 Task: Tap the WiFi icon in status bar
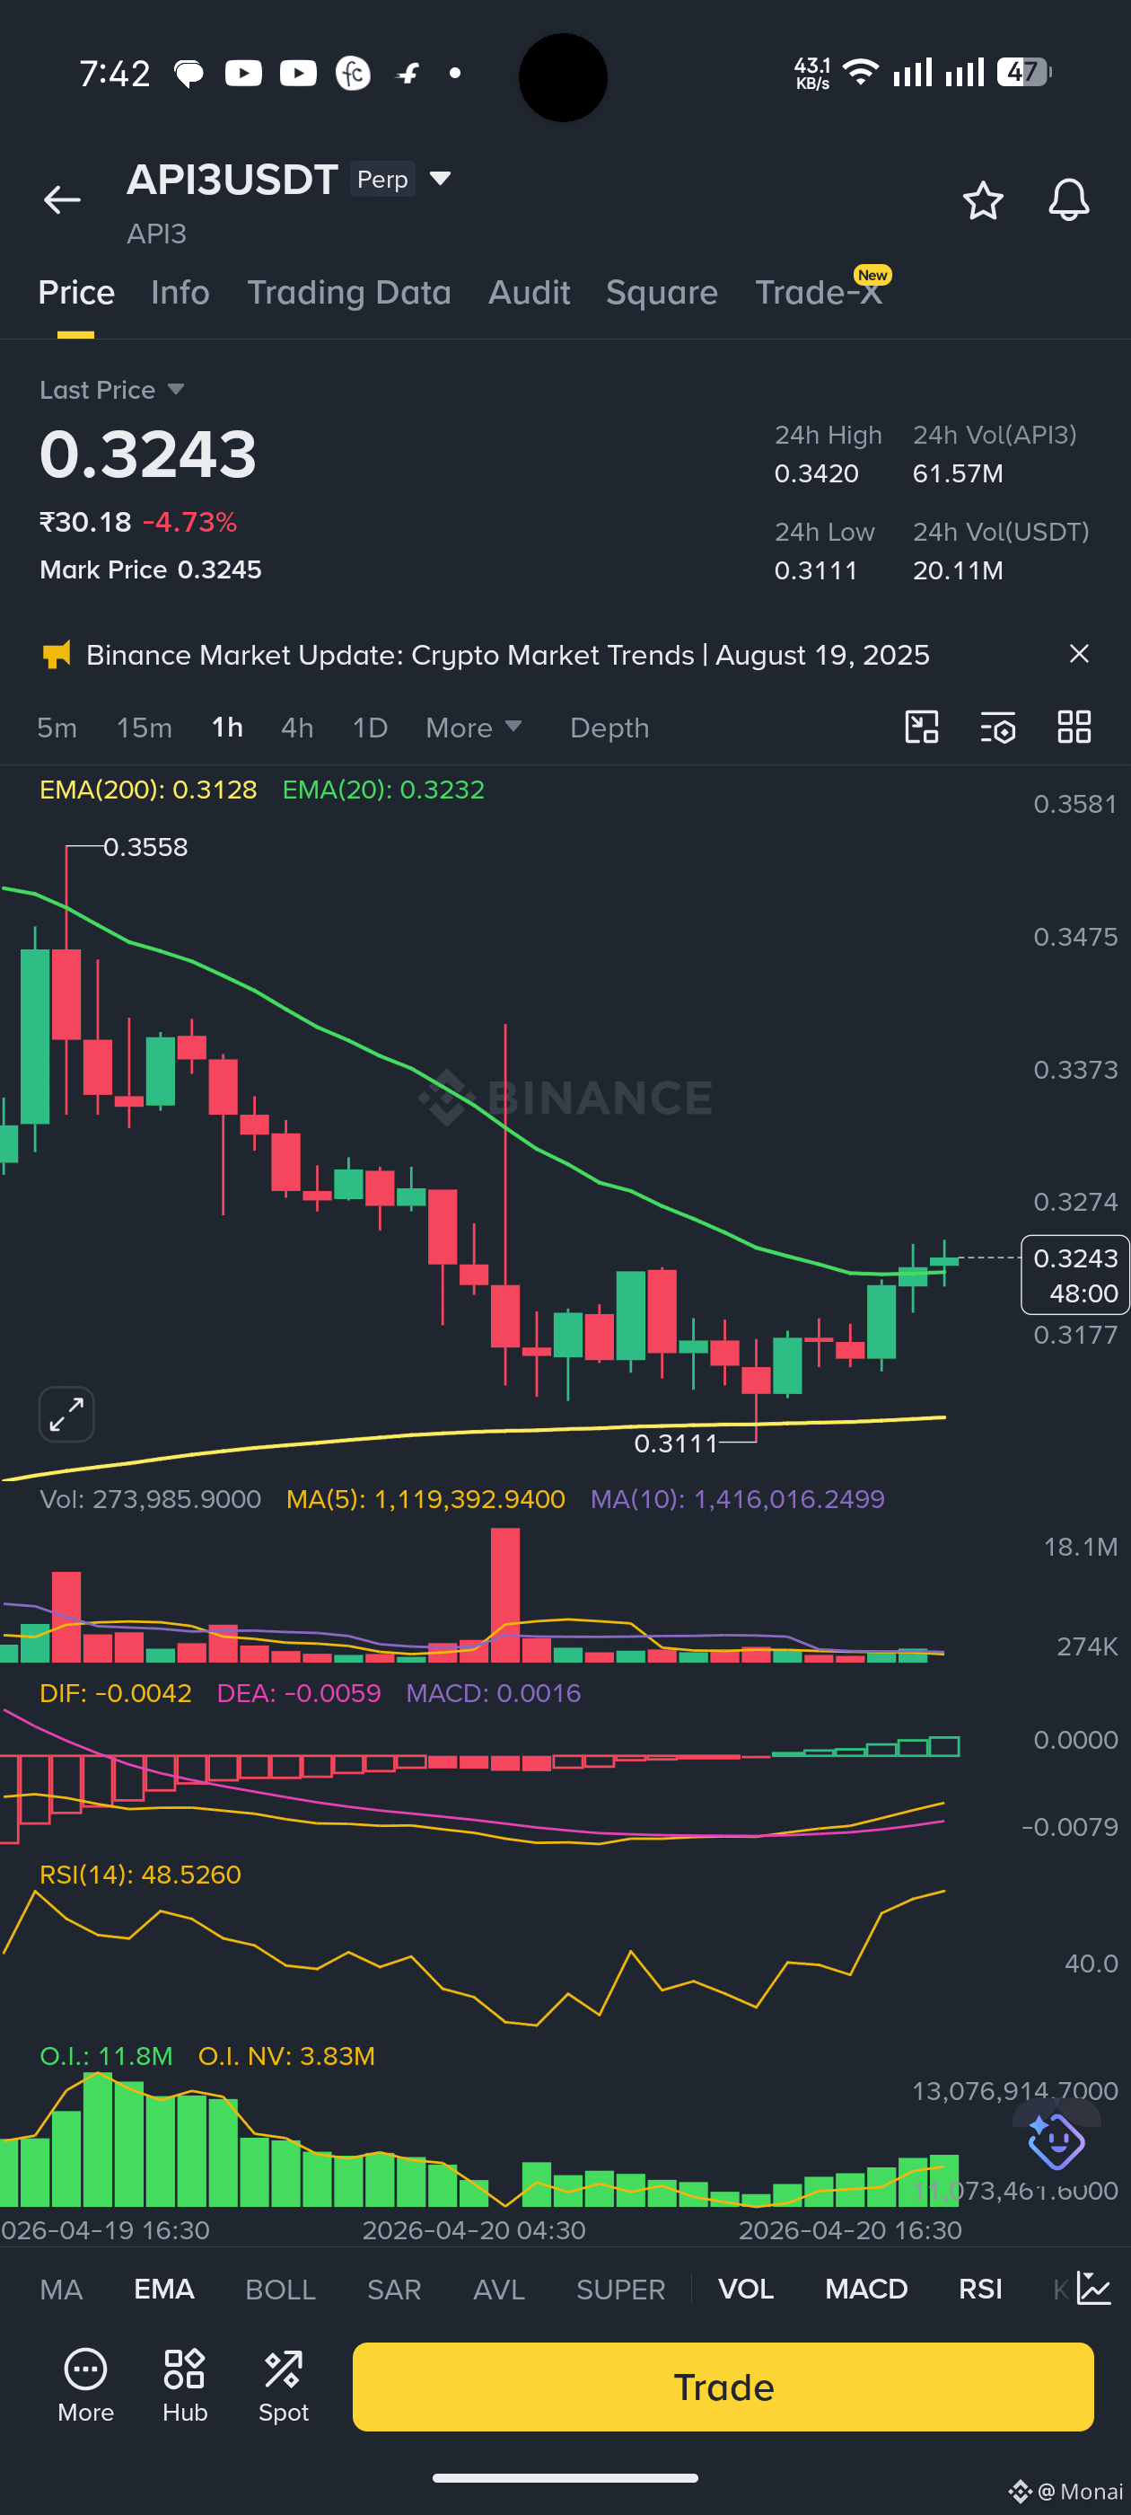coord(860,72)
